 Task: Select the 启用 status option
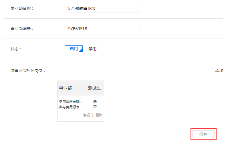(74, 49)
